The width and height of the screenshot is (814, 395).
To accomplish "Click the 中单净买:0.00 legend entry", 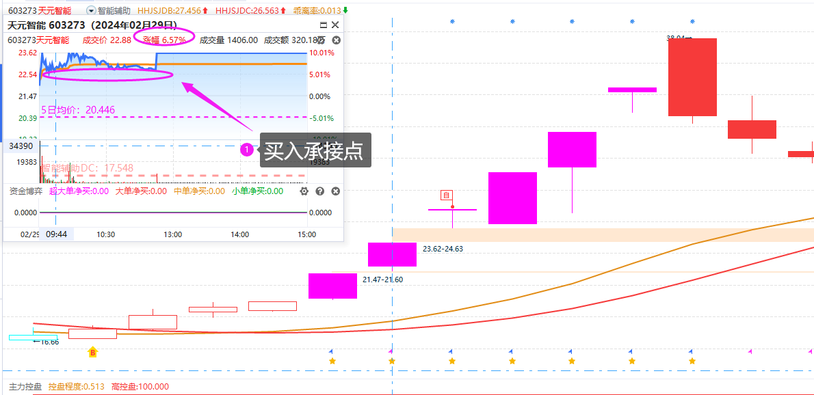I will click(199, 191).
